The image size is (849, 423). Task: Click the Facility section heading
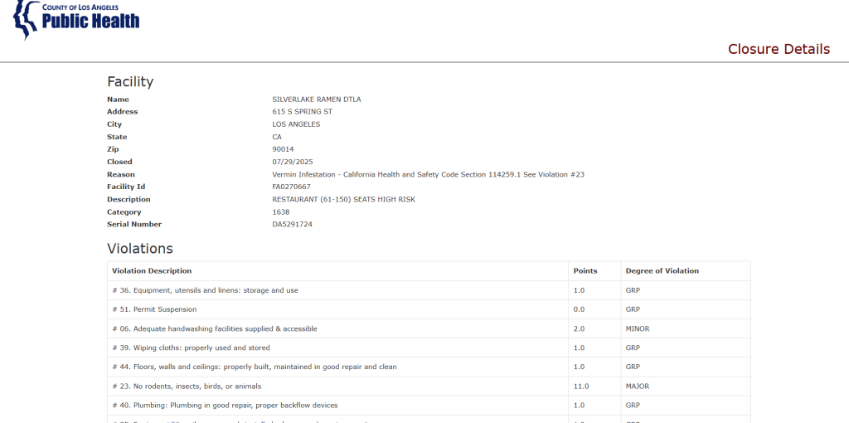(x=130, y=82)
